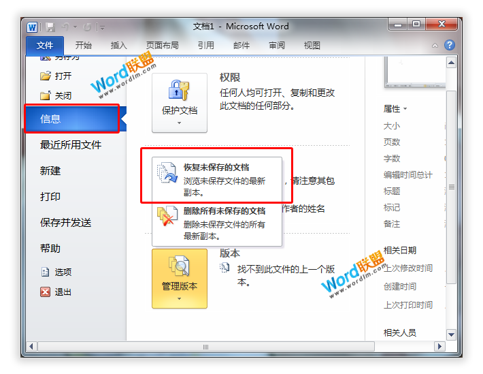Click the small document icon beside 找不到此文件的上一个版本
This screenshot has height=374, width=483.
224,268
